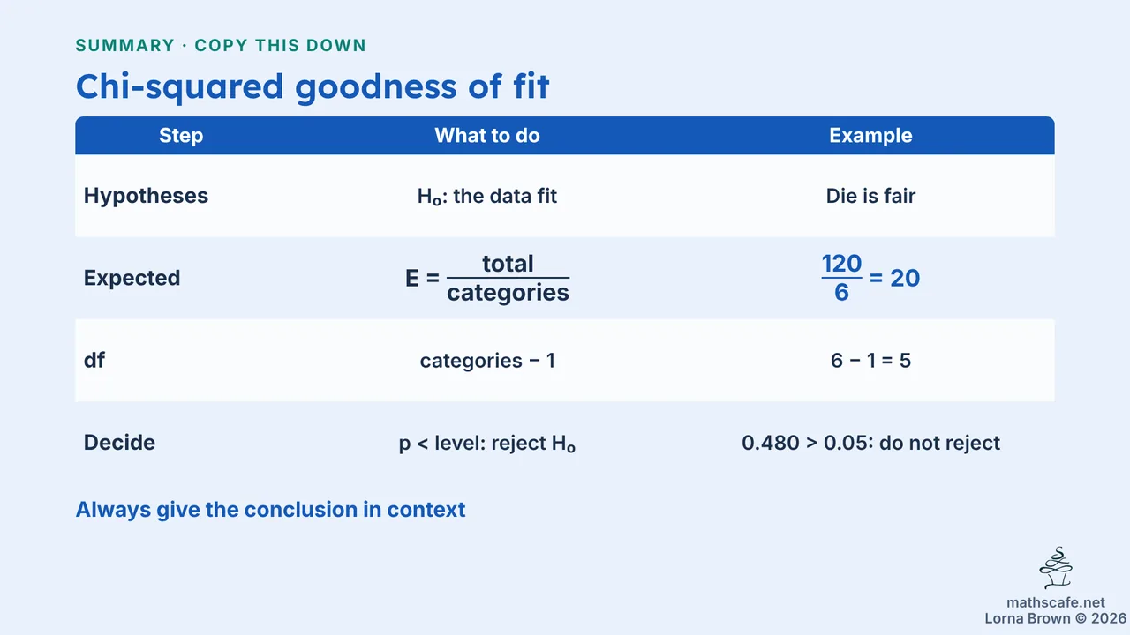Click the Decide row label
The height and width of the screenshot is (635, 1130).
[119, 443]
